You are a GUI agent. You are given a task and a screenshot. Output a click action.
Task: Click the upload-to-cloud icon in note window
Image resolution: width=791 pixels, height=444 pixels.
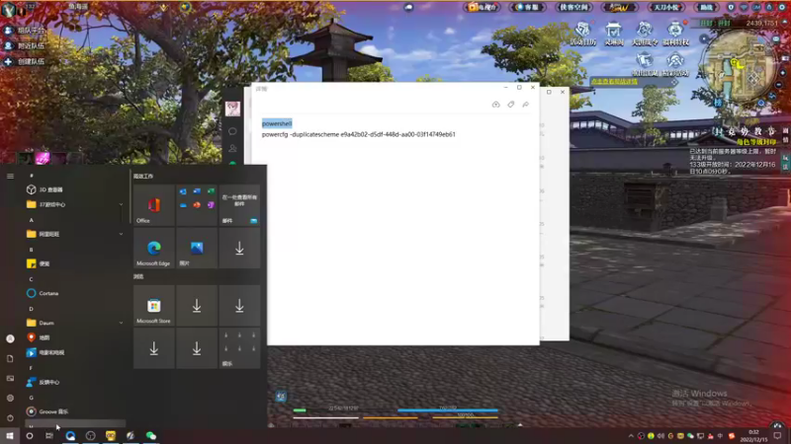496,105
